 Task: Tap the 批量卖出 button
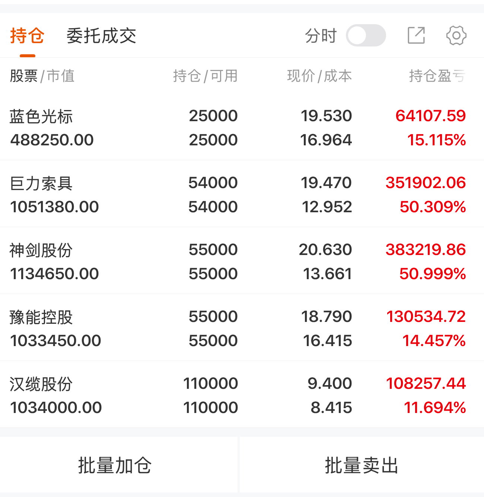[x=362, y=465]
